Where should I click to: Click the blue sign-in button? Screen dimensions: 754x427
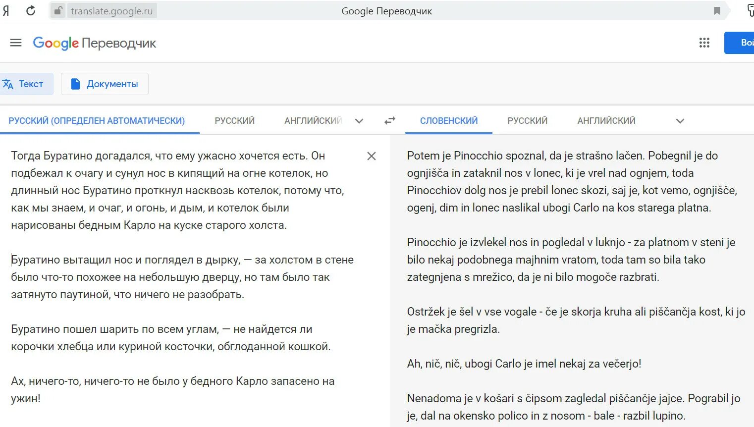[739, 43]
